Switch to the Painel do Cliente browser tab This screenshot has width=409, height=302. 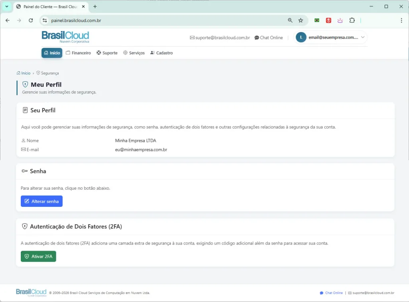tap(48, 6)
